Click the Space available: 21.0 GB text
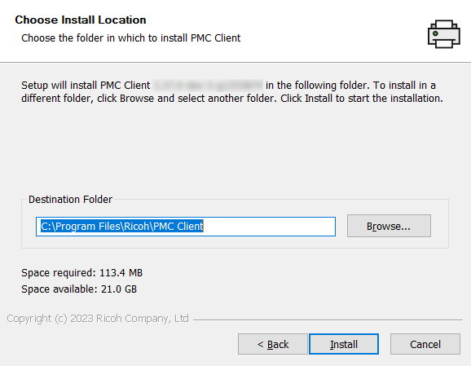This screenshot has height=366, width=471. tap(79, 289)
